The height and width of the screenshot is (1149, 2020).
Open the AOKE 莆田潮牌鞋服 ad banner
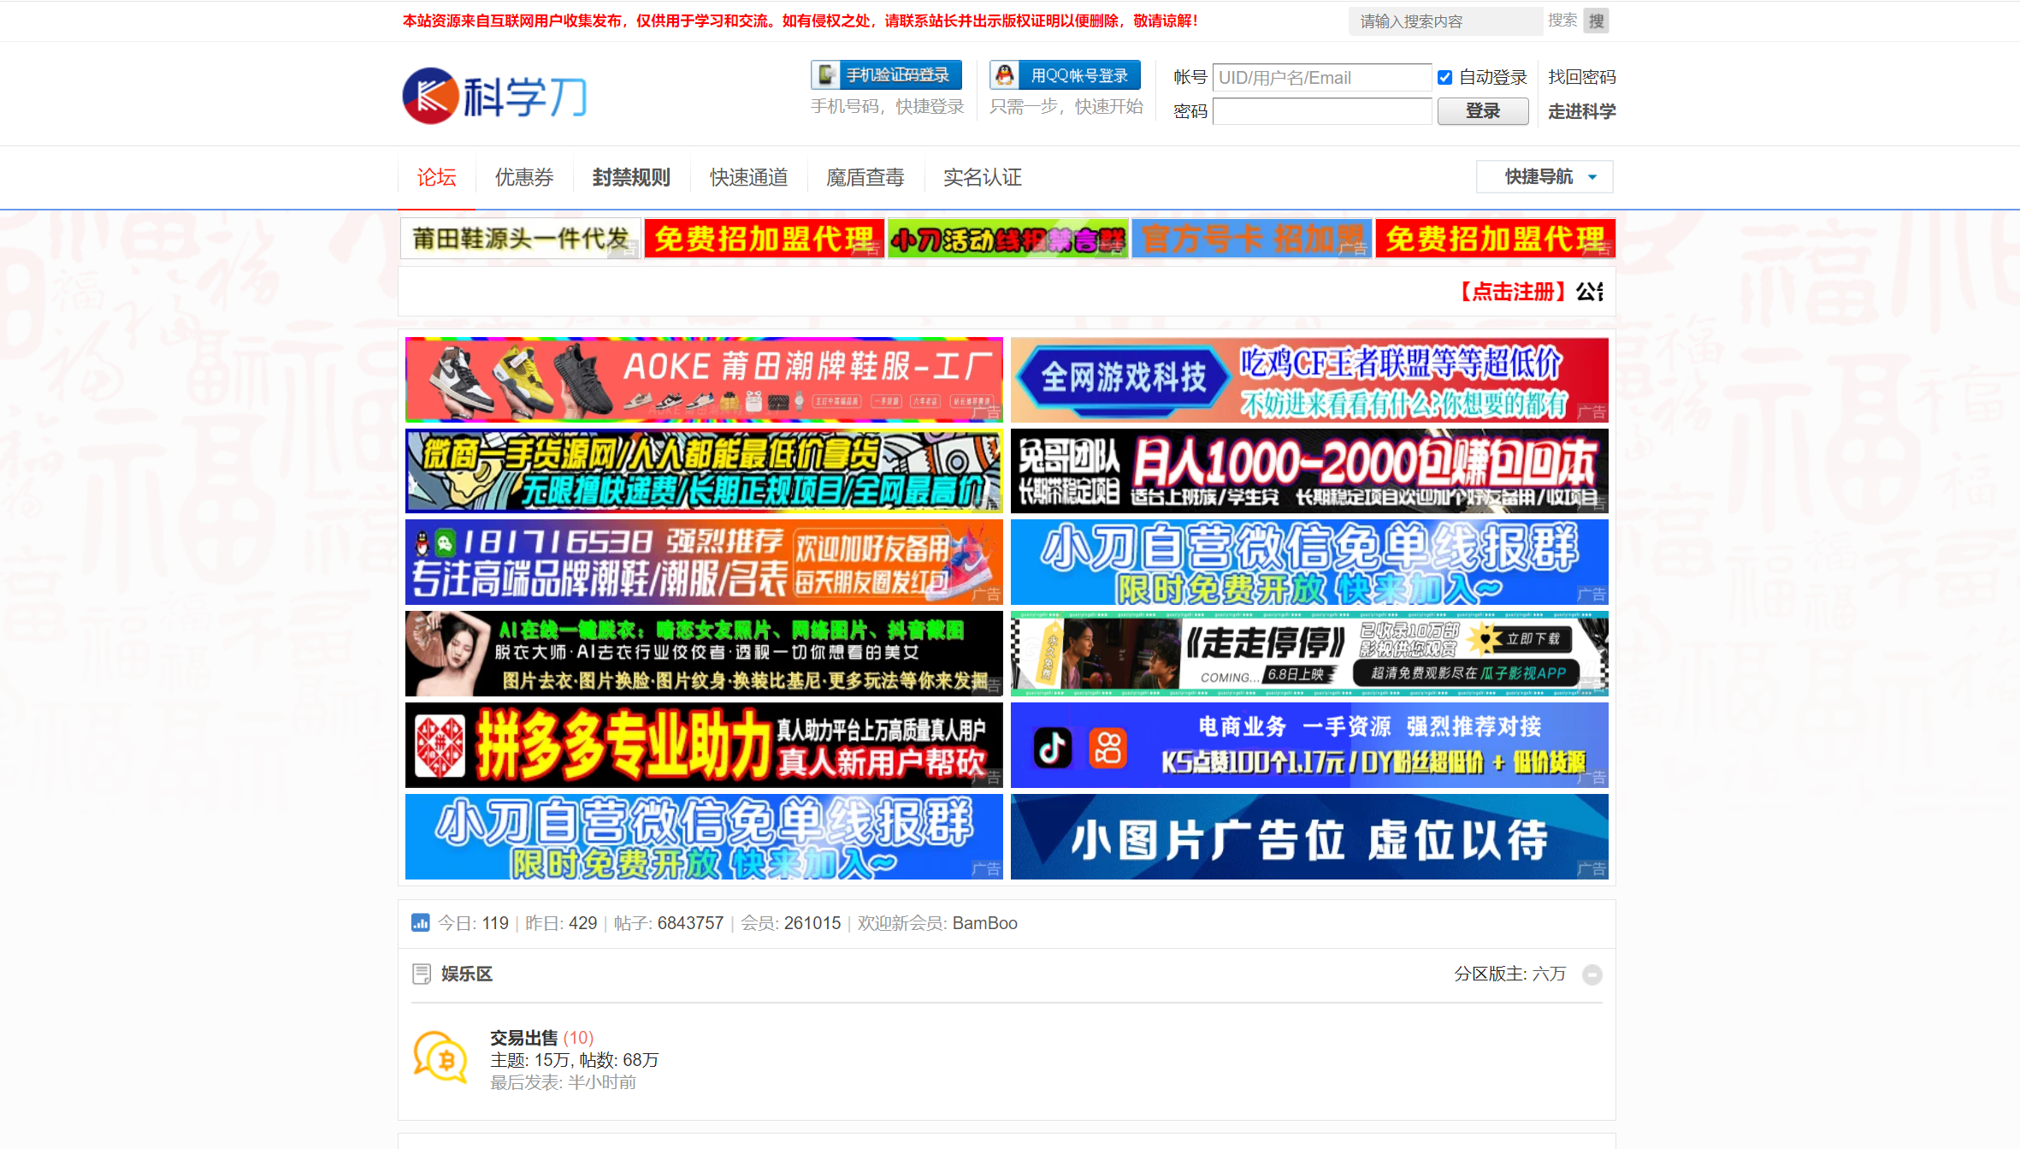704,379
